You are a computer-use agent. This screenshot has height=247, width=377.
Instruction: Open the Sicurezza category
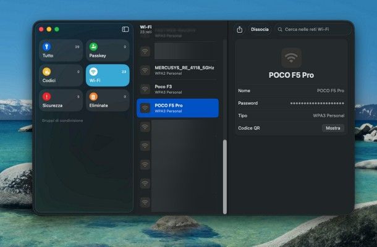point(61,101)
